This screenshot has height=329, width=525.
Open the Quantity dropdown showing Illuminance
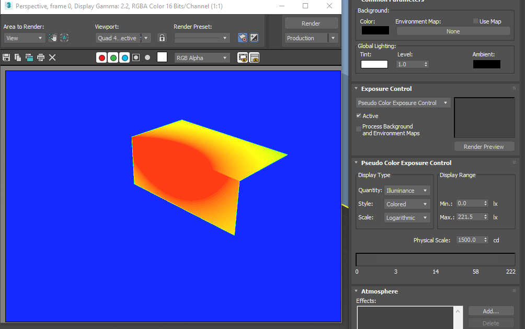pyautogui.click(x=407, y=190)
